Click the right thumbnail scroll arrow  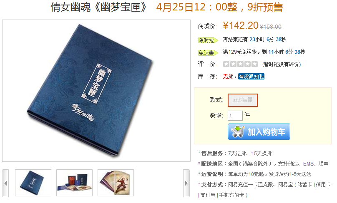click(x=186, y=183)
